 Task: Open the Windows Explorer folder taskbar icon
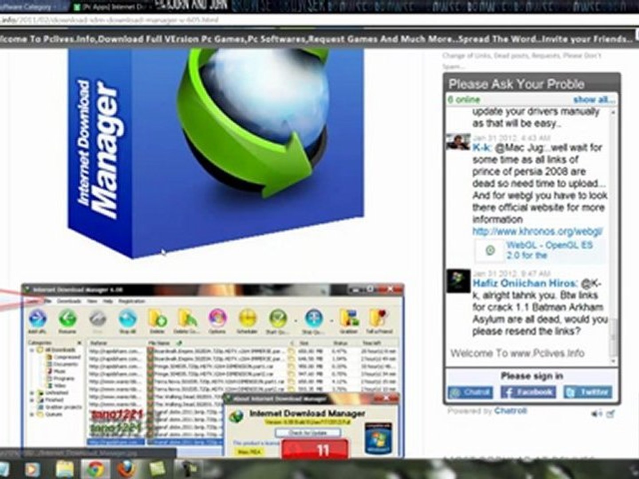(x=64, y=469)
